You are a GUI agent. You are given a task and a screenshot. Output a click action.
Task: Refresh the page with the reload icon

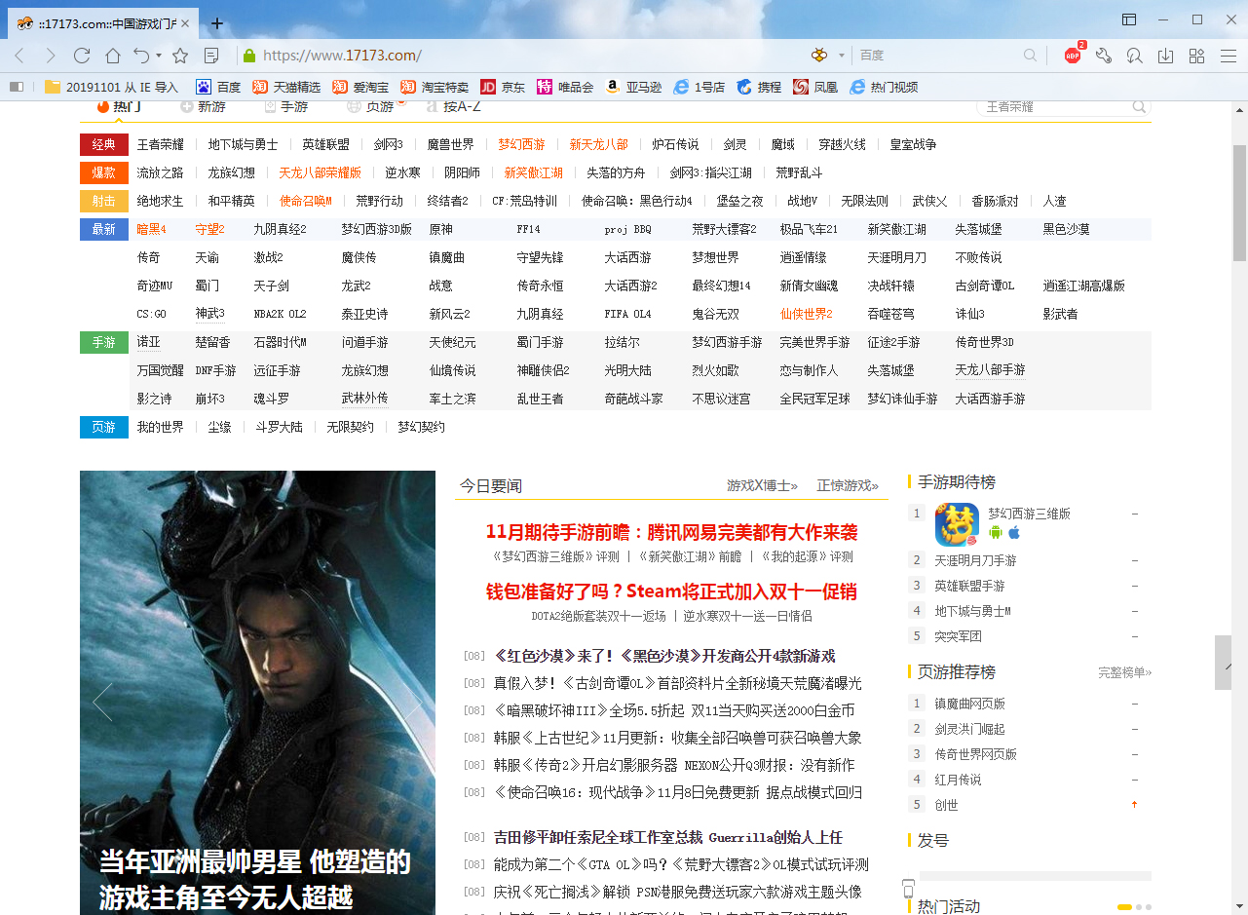click(x=81, y=56)
